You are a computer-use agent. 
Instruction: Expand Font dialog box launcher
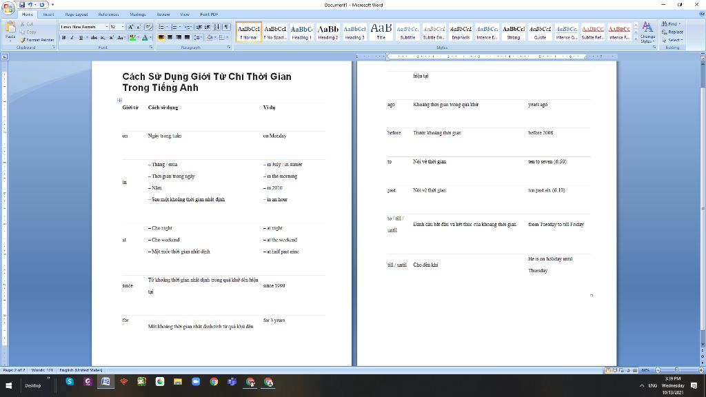coord(151,48)
